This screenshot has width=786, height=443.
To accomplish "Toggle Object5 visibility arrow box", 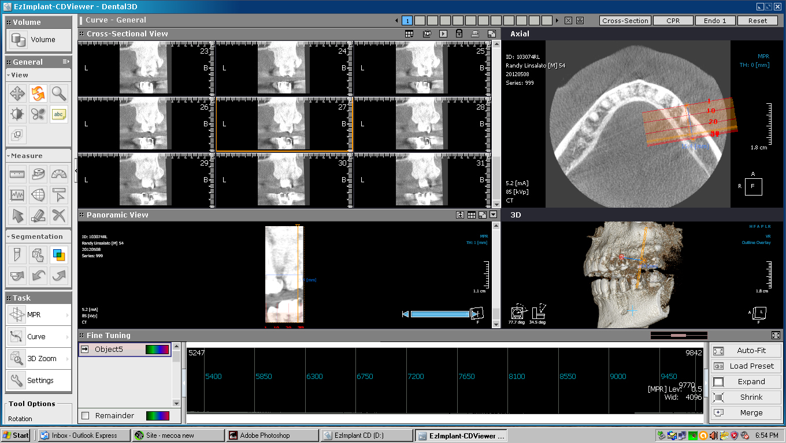I will tap(85, 349).
